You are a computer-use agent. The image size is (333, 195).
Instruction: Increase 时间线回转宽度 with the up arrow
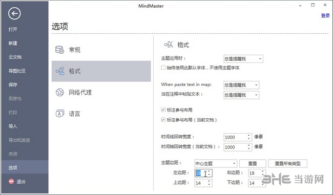coord(248,136)
